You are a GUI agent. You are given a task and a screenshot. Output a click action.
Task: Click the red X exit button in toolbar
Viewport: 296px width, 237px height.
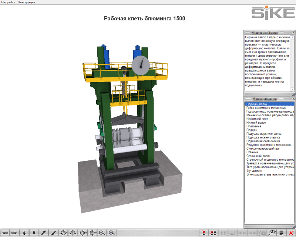click(x=291, y=233)
